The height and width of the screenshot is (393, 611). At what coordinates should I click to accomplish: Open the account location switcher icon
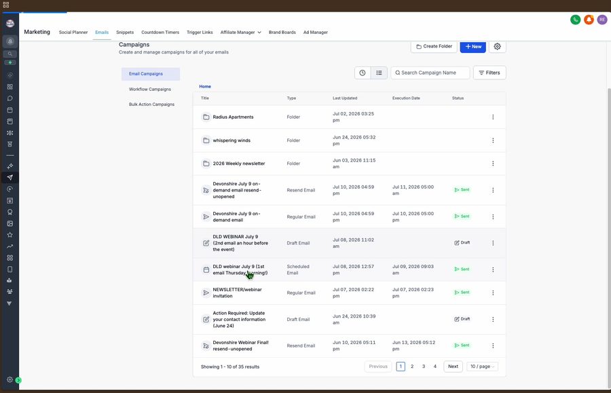(10, 41)
